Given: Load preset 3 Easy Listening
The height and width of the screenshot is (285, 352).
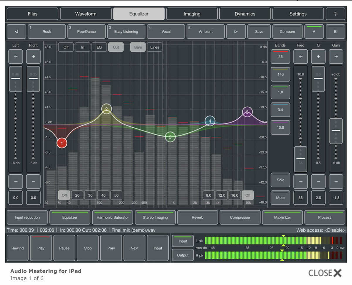Looking at the screenshot, I should pyautogui.click(x=126, y=31).
